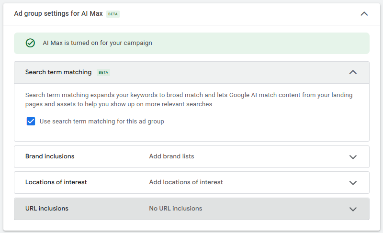
Task: Open Add brand lists
Action: pos(171,156)
